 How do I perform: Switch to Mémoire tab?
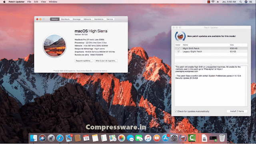pyautogui.click(x=87, y=19)
